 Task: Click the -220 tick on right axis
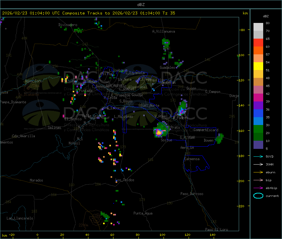tap(241, 206)
